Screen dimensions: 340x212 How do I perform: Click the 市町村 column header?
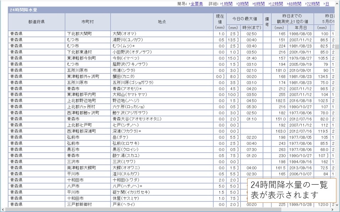click(88, 22)
